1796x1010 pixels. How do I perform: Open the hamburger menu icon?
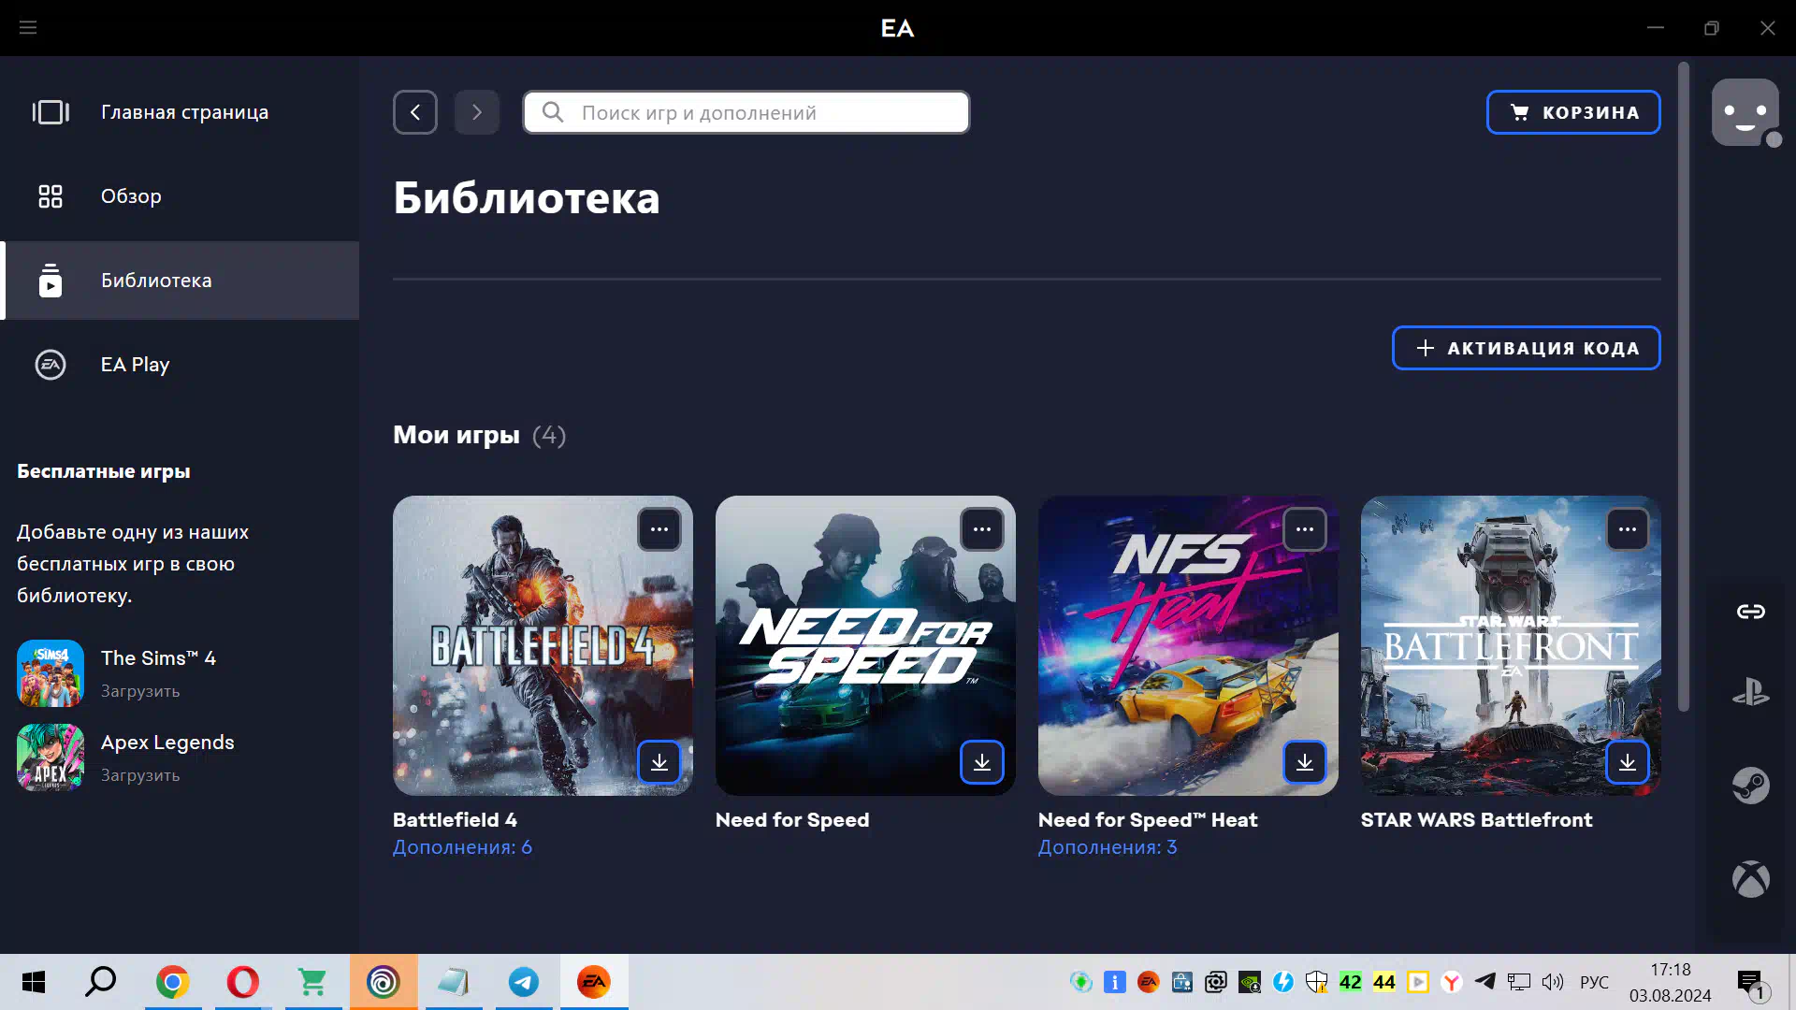coord(28,28)
